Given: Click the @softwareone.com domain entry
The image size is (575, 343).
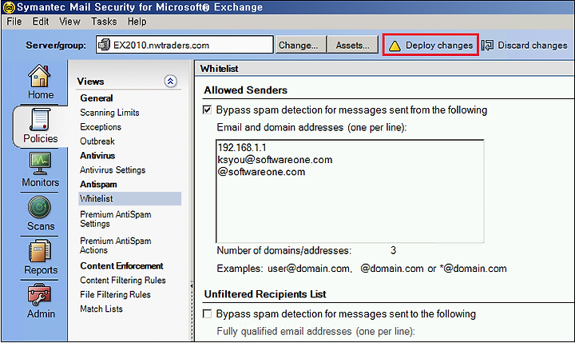Looking at the screenshot, I should (x=261, y=172).
